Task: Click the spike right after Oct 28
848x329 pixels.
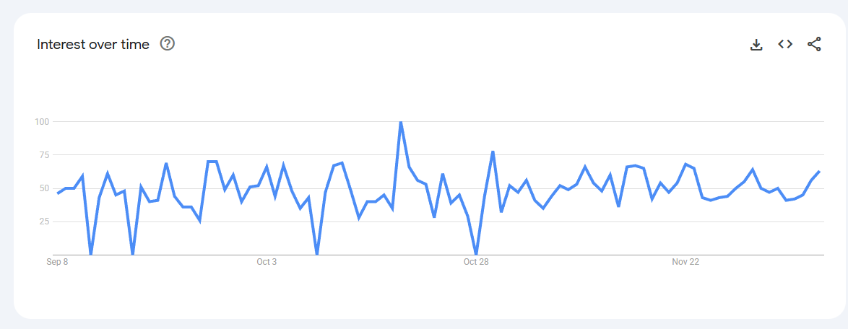Action: pyautogui.click(x=493, y=152)
